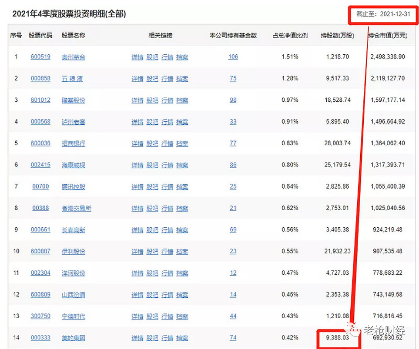Viewport: 419px width, 349px height.
Task: Select shares held cell 28,003.74
Action: pos(337,143)
